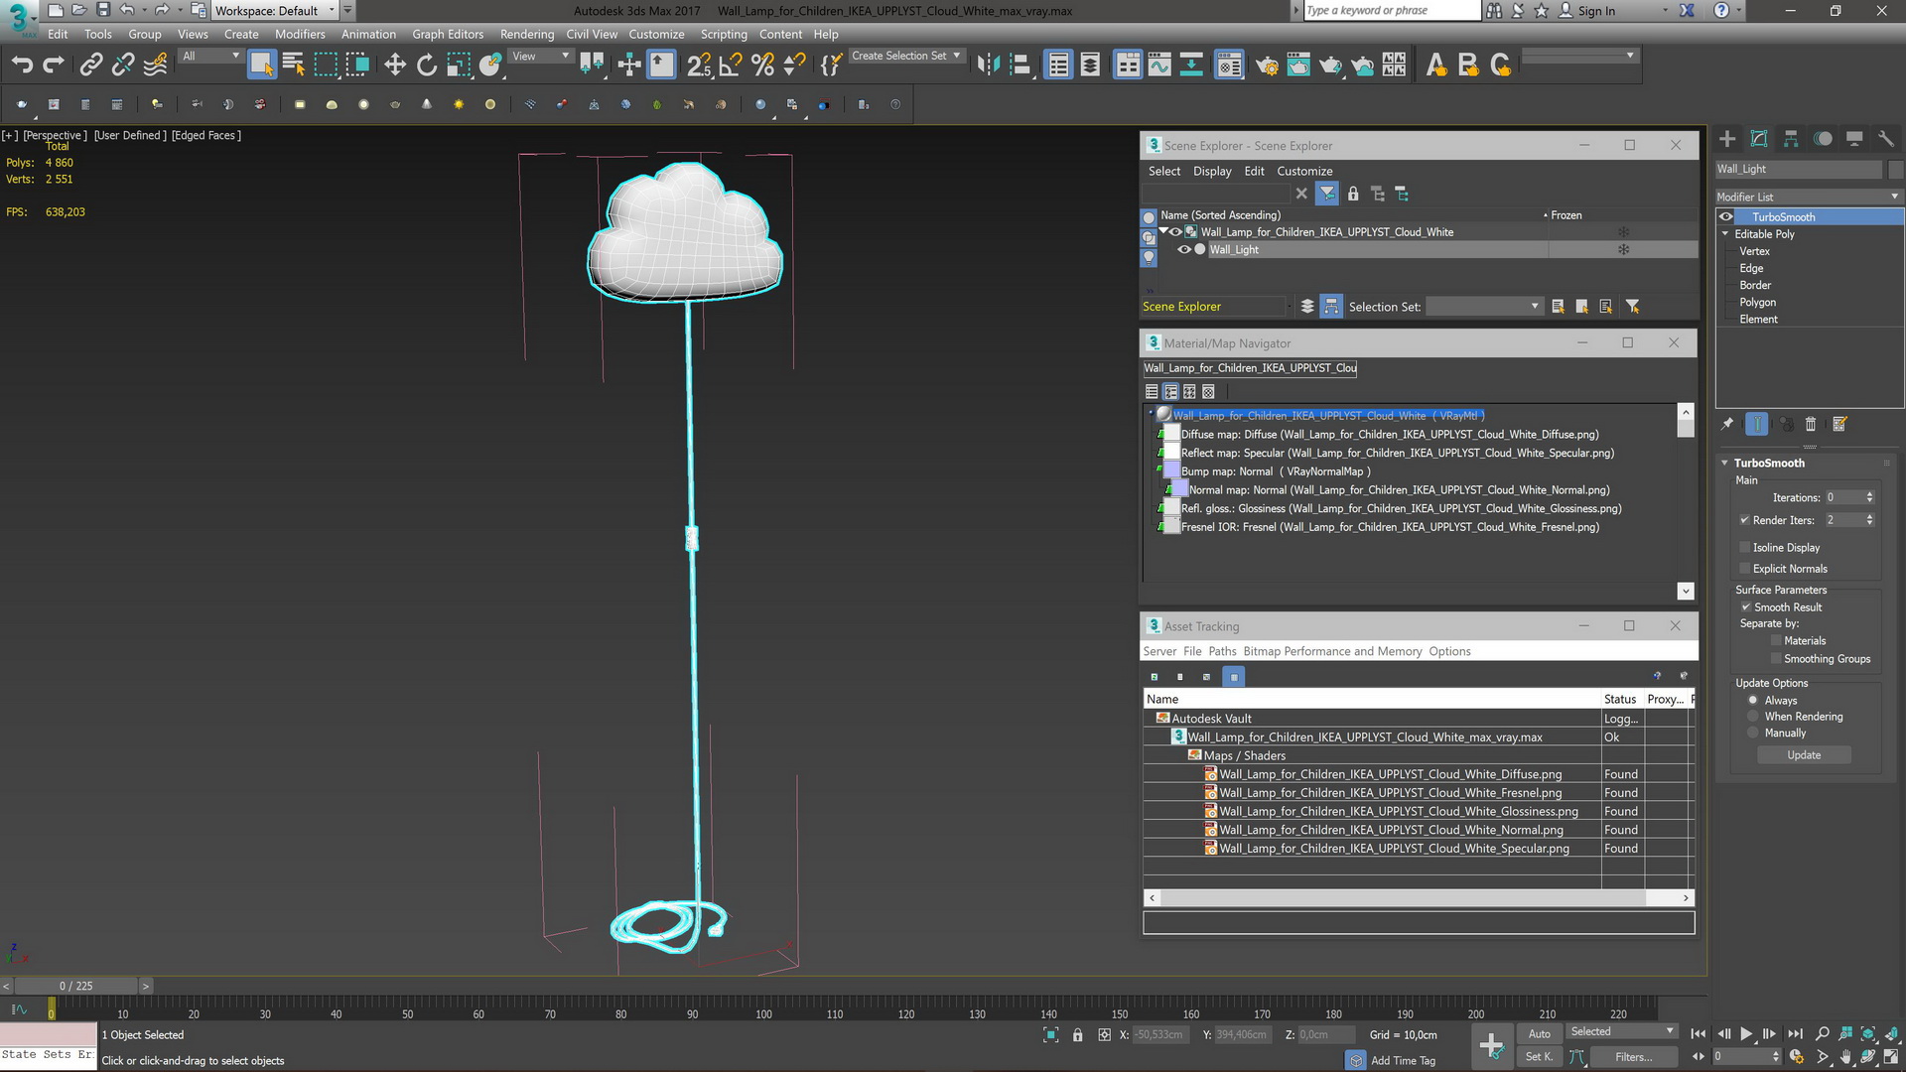The image size is (1906, 1072).
Task: Enable the Explicit Normals checkbox
Action: (1744, 569)
